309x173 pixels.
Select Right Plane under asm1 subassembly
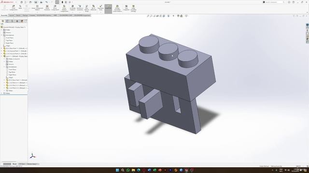click(x=12, y=75)
